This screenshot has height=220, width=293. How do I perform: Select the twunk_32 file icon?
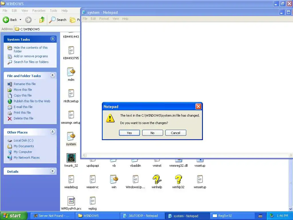coord(71,158)
